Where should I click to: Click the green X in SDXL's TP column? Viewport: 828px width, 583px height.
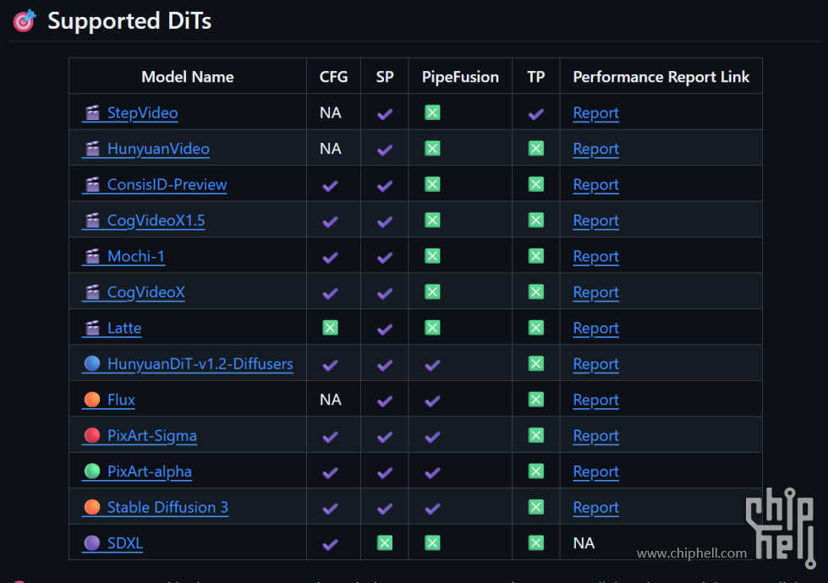point(536,543)
